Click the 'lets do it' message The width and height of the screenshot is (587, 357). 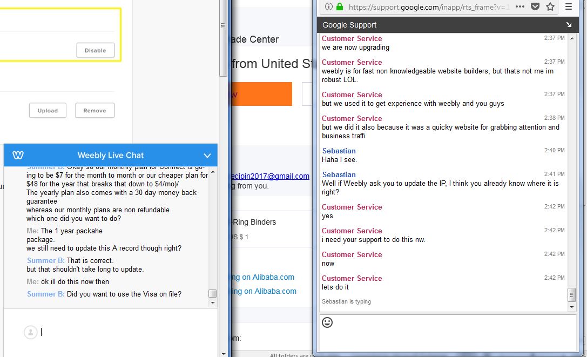point(335,287)
